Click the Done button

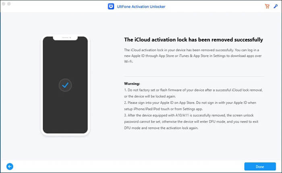[260, 167]
